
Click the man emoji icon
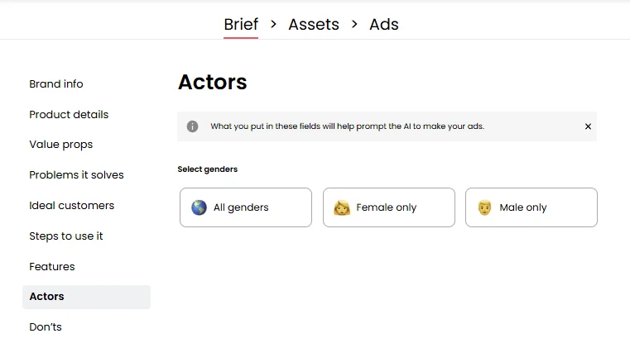(485, 207)
